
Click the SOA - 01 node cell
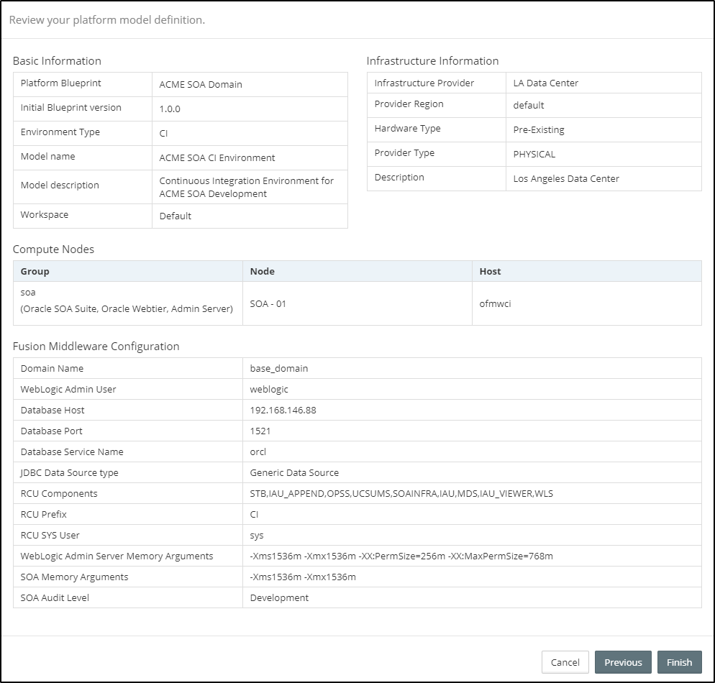click(x=268, y=303)
